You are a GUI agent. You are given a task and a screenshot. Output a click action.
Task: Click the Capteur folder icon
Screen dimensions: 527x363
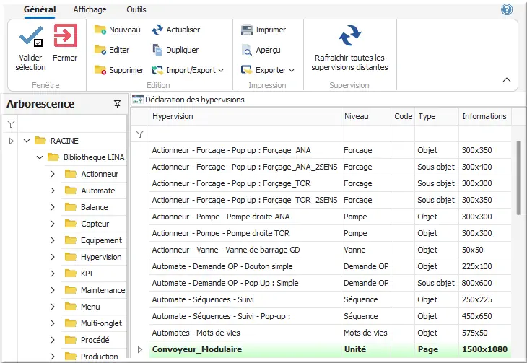(71, 224)
